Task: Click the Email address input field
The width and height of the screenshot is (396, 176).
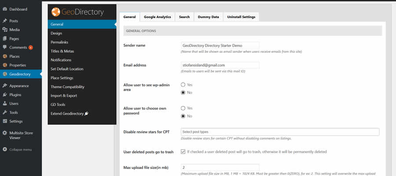Action: tap(220, 65)
